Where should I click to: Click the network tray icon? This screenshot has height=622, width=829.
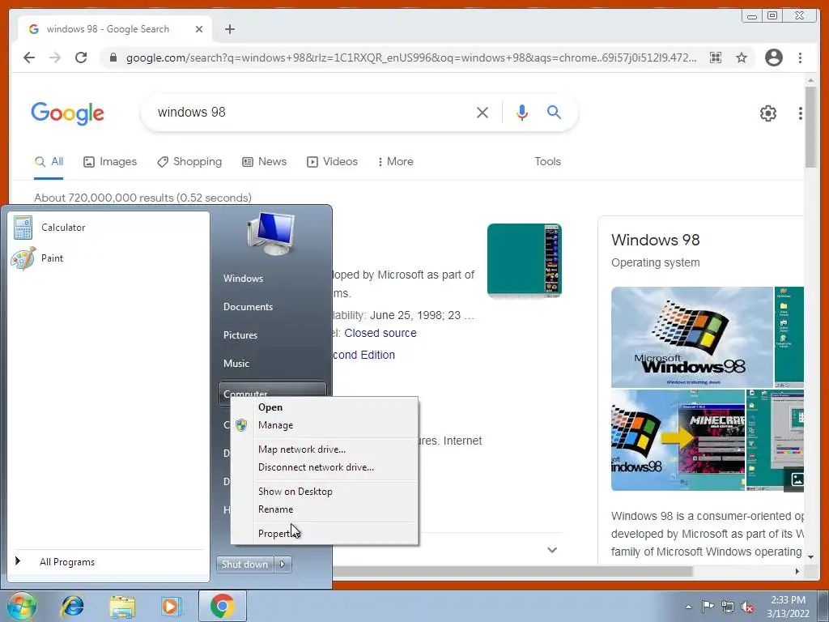(728, 607)
